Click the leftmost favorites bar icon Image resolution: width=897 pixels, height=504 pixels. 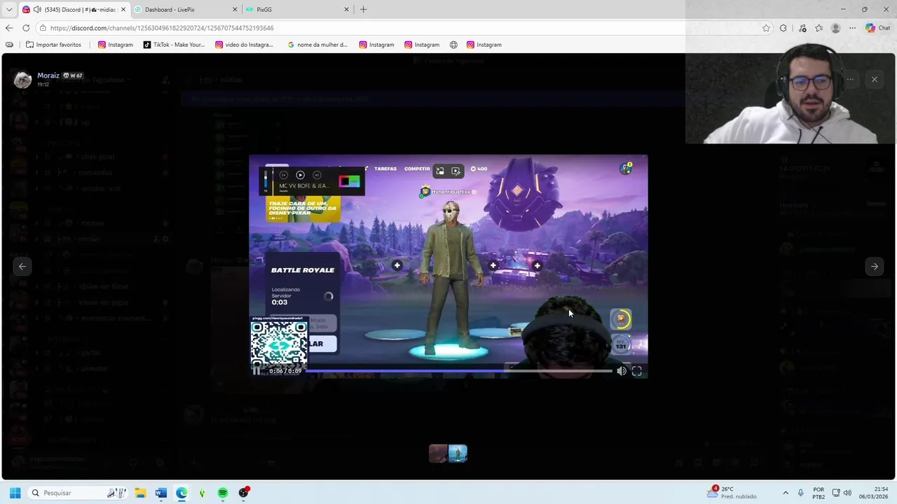pos(9,45)
